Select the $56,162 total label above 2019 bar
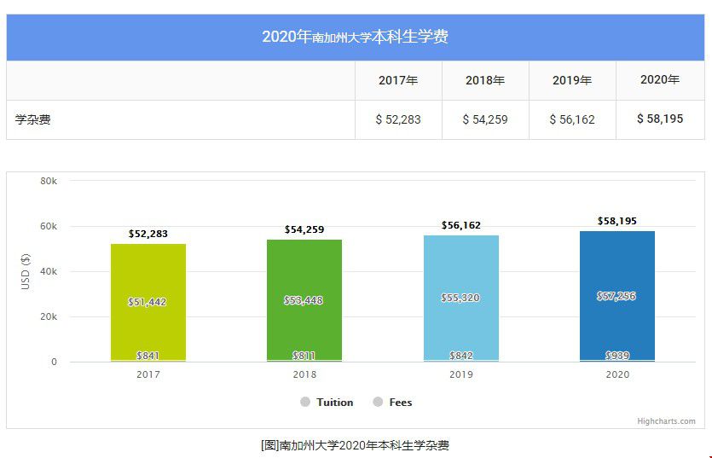Screen dimensions: 712x458 point(461,225)
